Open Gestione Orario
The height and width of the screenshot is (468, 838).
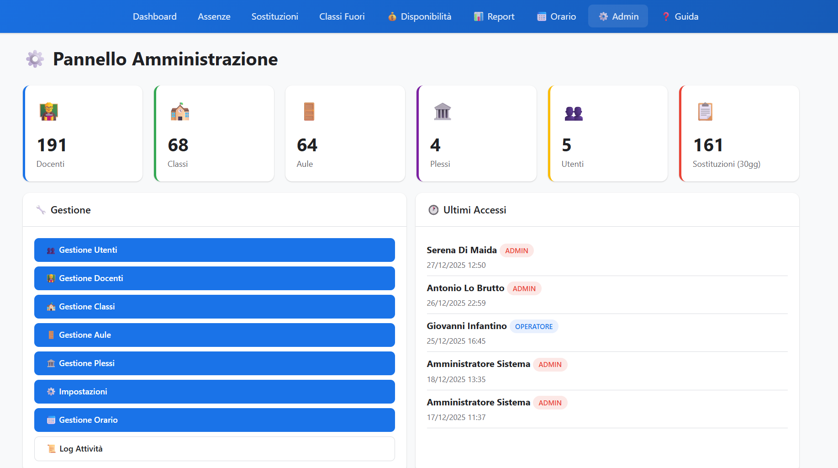(214, 420)
